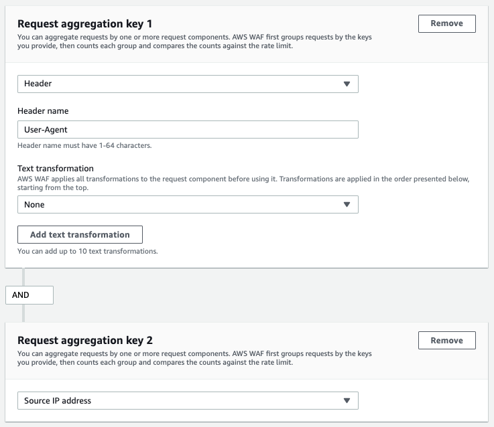The width and height of the screenshot is (494, 427).
Task: Open the None text transformation dropdown
Action: point(188,205)
